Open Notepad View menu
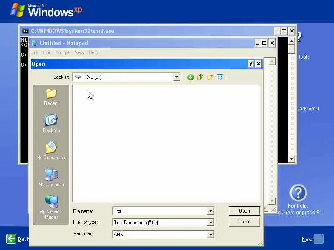 79,52
